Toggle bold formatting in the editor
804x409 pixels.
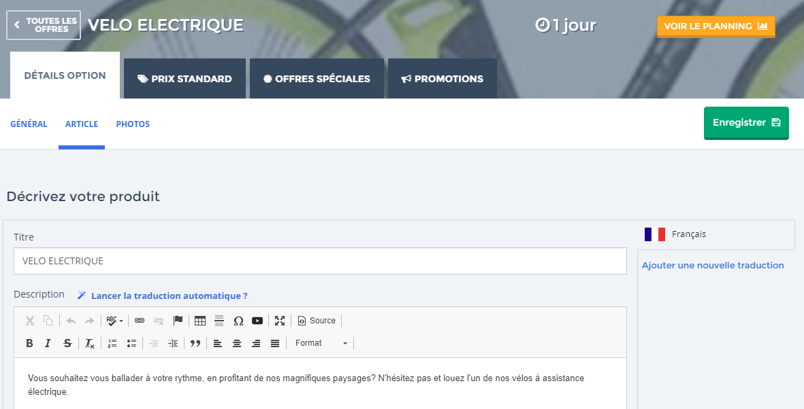tap(29, 343)
